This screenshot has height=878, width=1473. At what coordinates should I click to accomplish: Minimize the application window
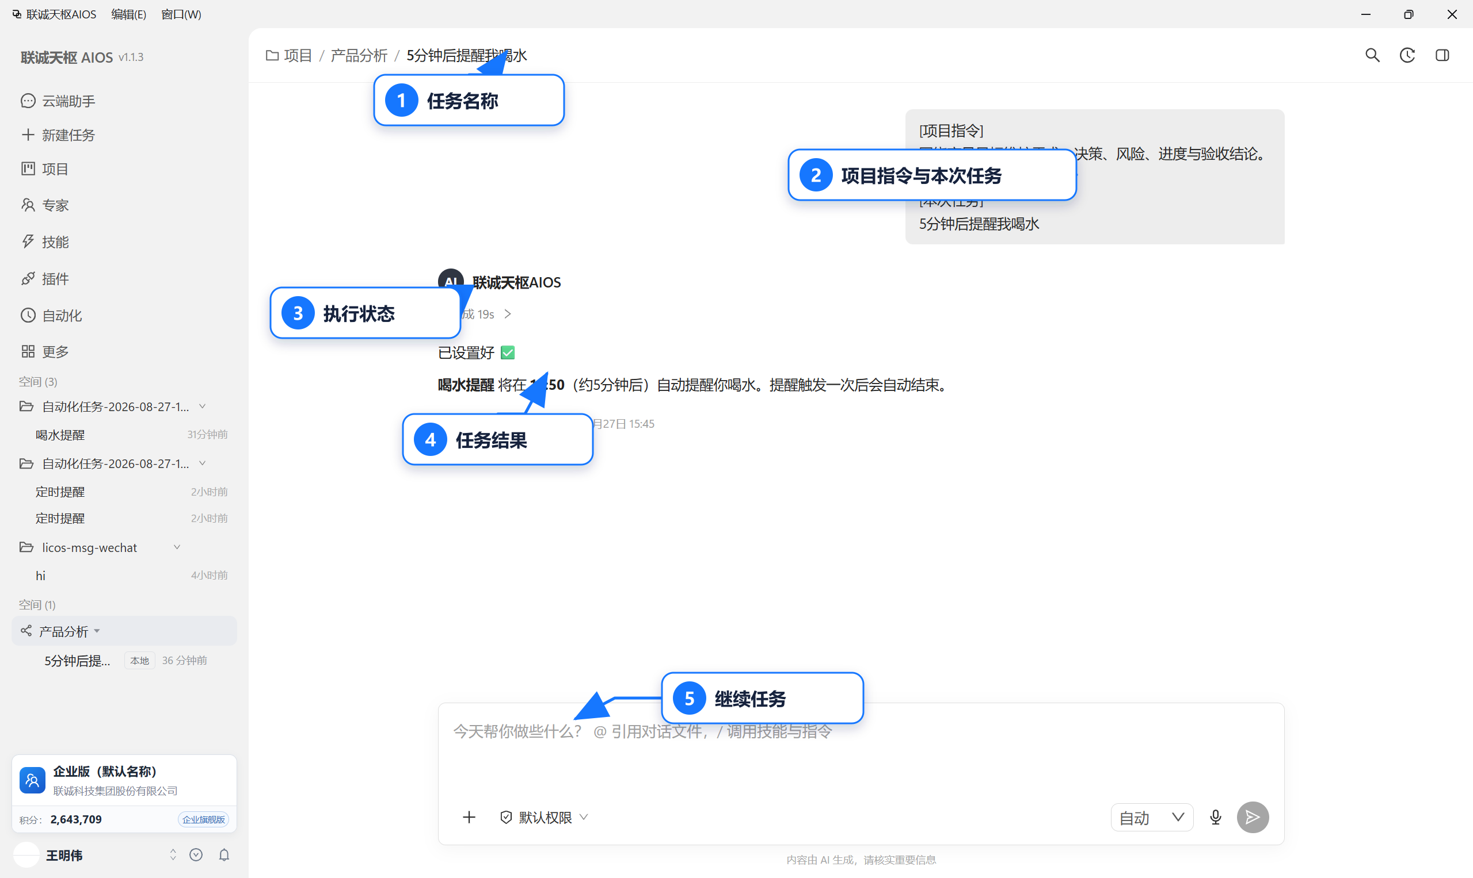(1366, 14)
